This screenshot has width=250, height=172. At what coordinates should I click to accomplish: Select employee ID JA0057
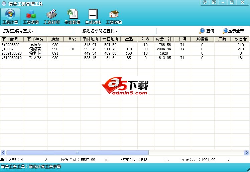pyautogui.click(x=7, y=49)
